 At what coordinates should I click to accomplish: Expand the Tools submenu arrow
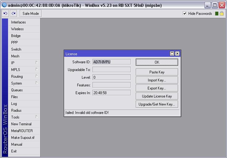click(x=36, y=117)
